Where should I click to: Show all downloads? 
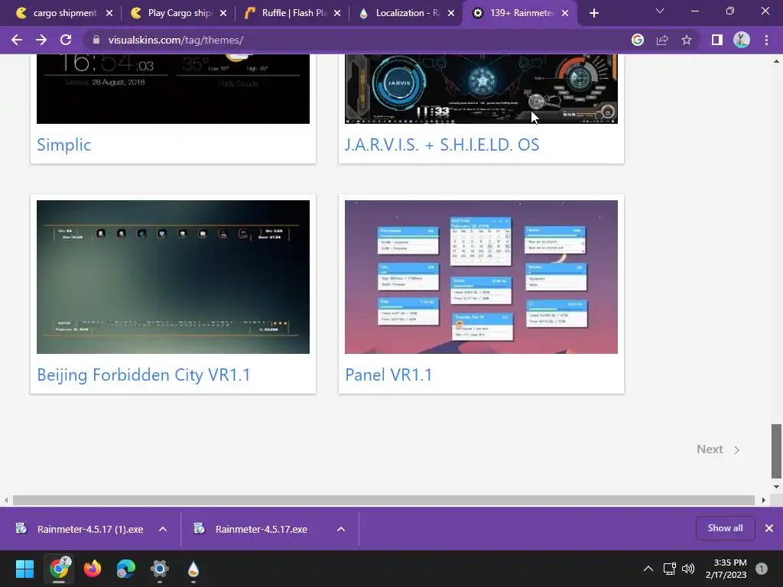coord(725,528)
